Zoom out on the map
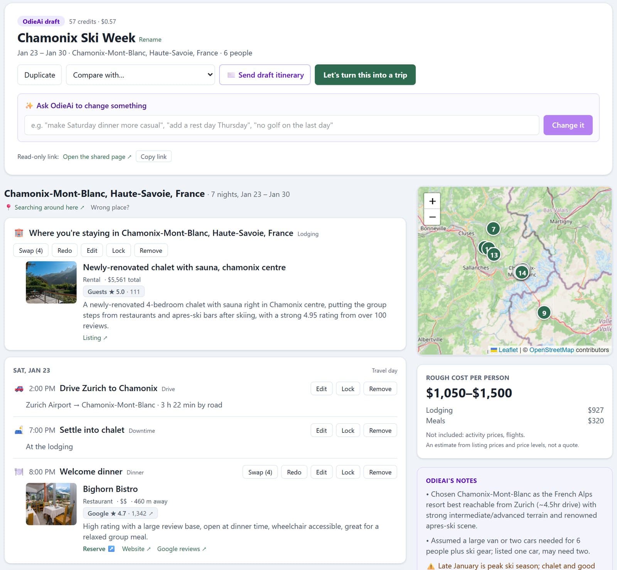 (x=432, y=217)
